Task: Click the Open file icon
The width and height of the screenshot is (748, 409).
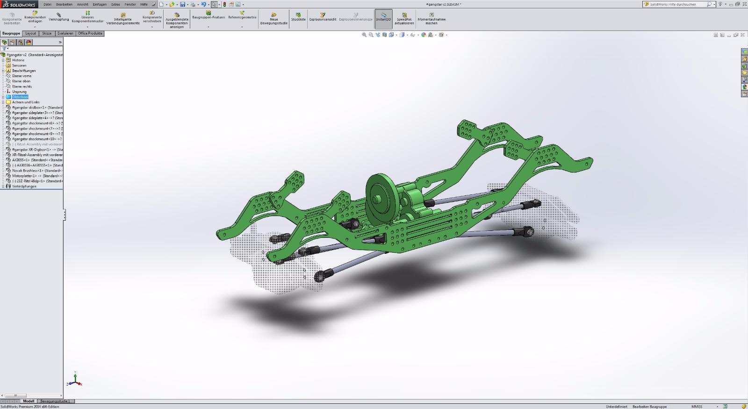Action: [x=172, y=4]
